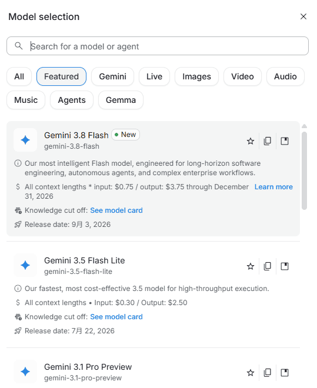Click knowledge cutoff icon under Gemini 3.8 Flash

(x=18, y=210)
